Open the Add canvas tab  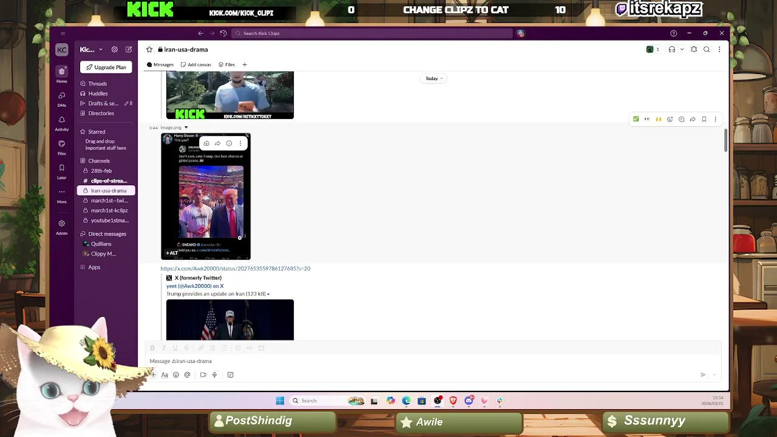point(195,64)
